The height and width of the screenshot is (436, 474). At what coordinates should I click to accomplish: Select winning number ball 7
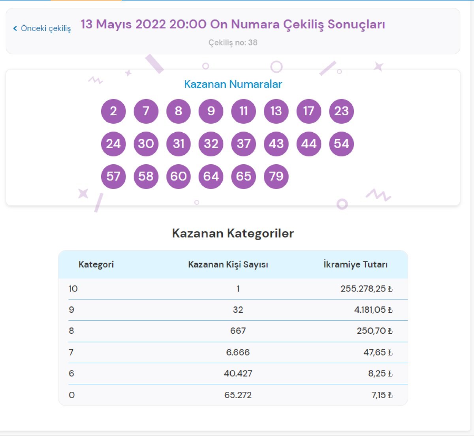click(146, 111)
